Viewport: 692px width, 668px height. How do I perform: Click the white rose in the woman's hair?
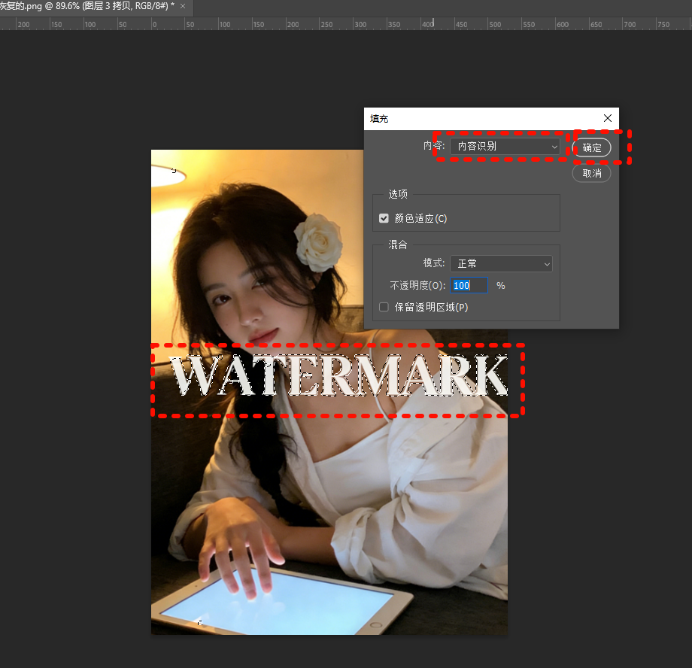point(317,241)
